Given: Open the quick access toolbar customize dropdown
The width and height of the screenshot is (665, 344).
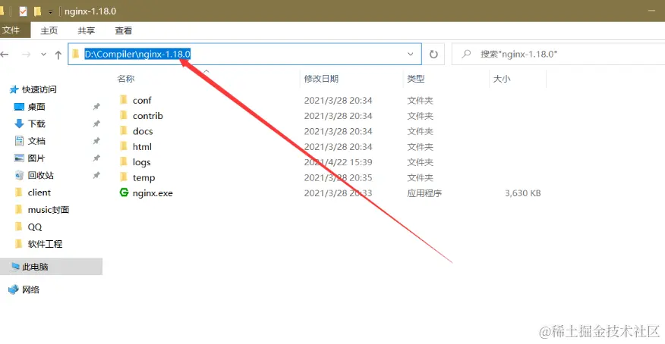Looking at the screenshot, I should pos(50,12).
